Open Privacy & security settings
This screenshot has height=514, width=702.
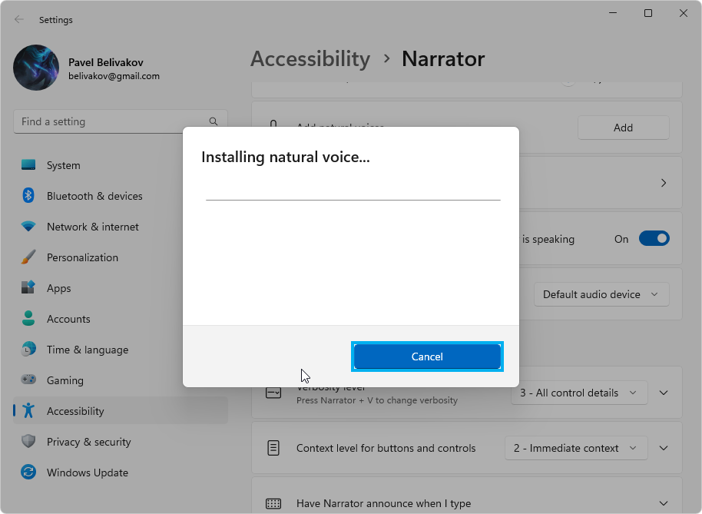click(121, 442)
